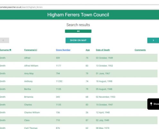Toggle Surname sort arrow
Screen dimensions: 159x129
[10, 50]
